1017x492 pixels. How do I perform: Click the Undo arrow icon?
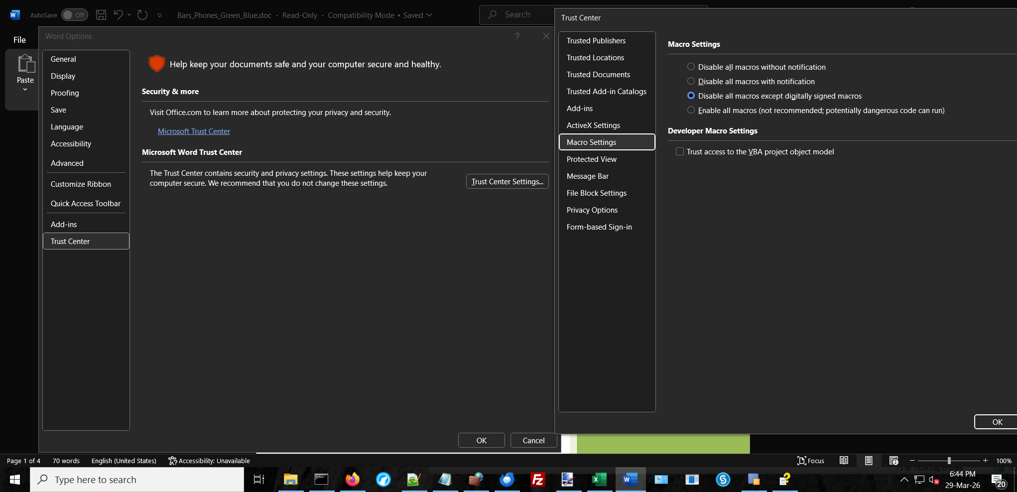[118, 15]
